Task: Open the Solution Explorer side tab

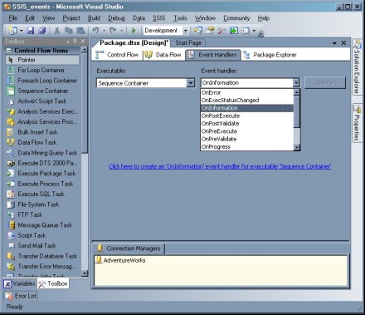Action: (357, 67)
